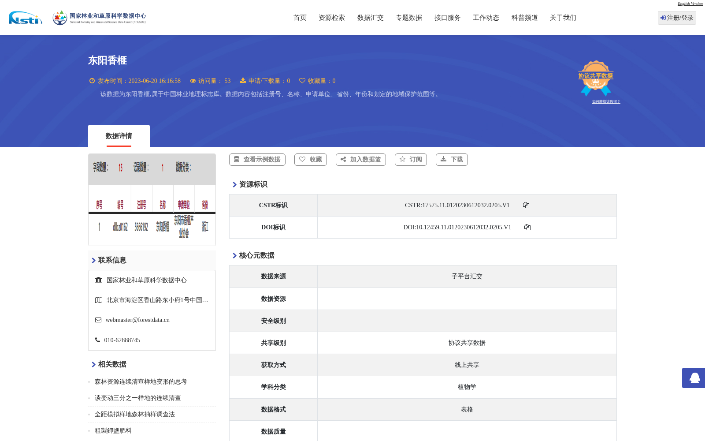Expand the 资源标识 section chevron
This screenshot has width=705, height=441.
[x=234, y=185]
